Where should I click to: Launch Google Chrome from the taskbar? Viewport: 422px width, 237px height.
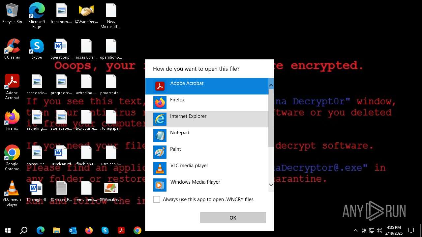137,230
